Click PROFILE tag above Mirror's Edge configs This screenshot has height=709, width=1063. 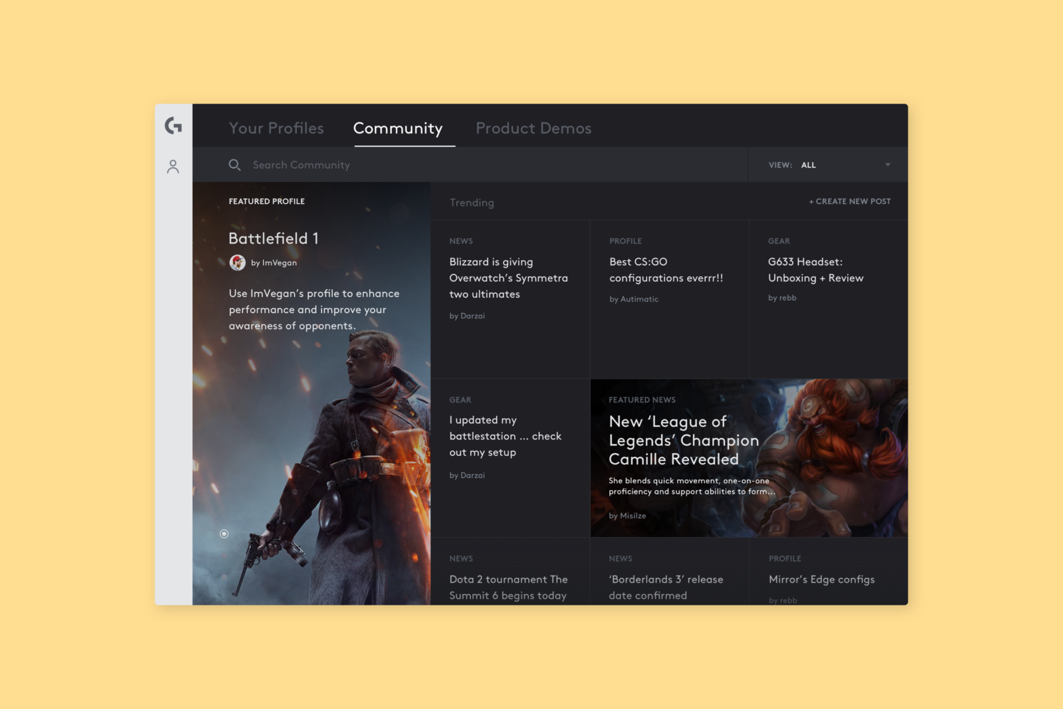785,559
